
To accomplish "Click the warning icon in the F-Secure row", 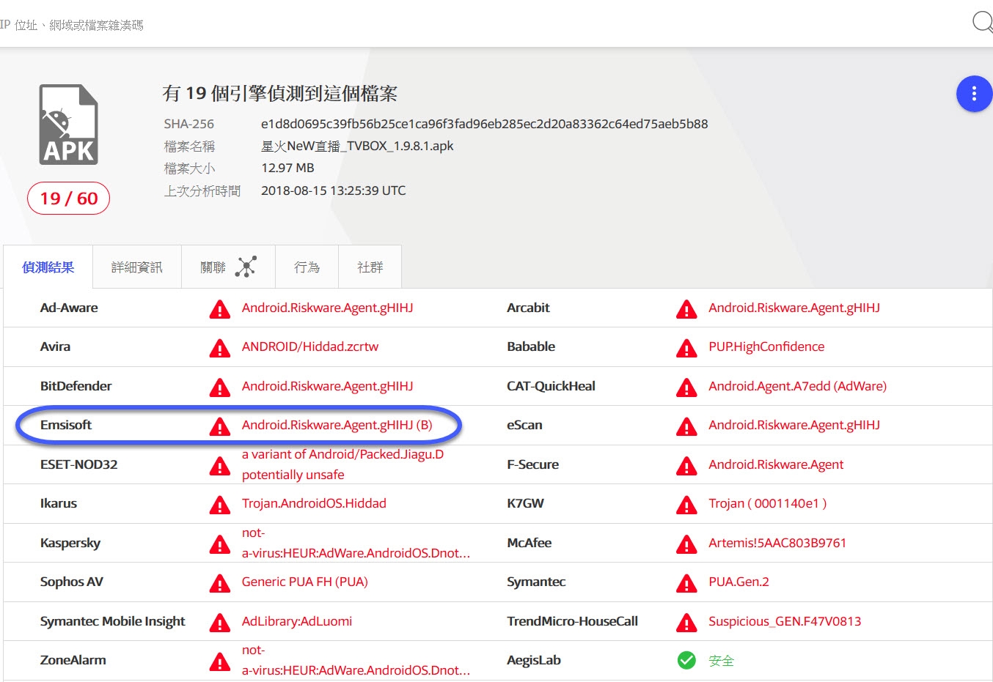I will pos(686,466).
